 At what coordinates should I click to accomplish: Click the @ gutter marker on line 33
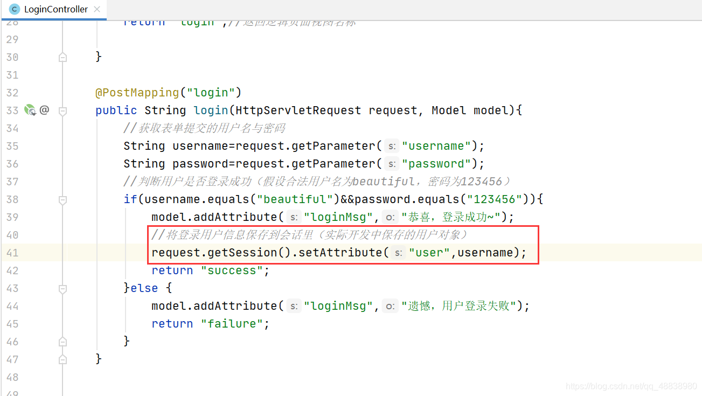(44, 110)
